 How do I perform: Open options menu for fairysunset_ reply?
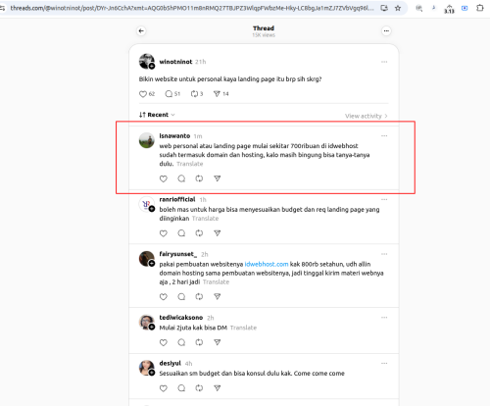384,254
